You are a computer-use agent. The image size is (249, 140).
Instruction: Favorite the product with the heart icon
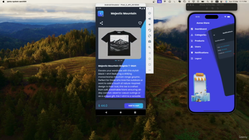tap(140, 23)
